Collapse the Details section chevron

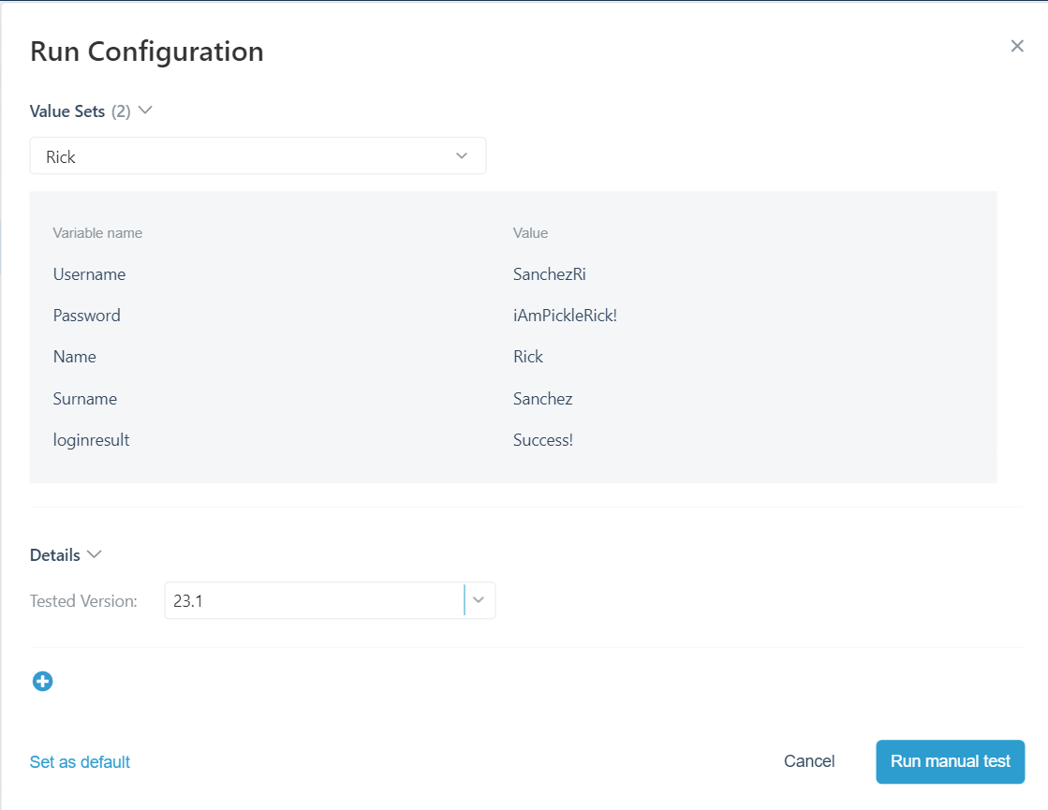[x=94, y=554]
